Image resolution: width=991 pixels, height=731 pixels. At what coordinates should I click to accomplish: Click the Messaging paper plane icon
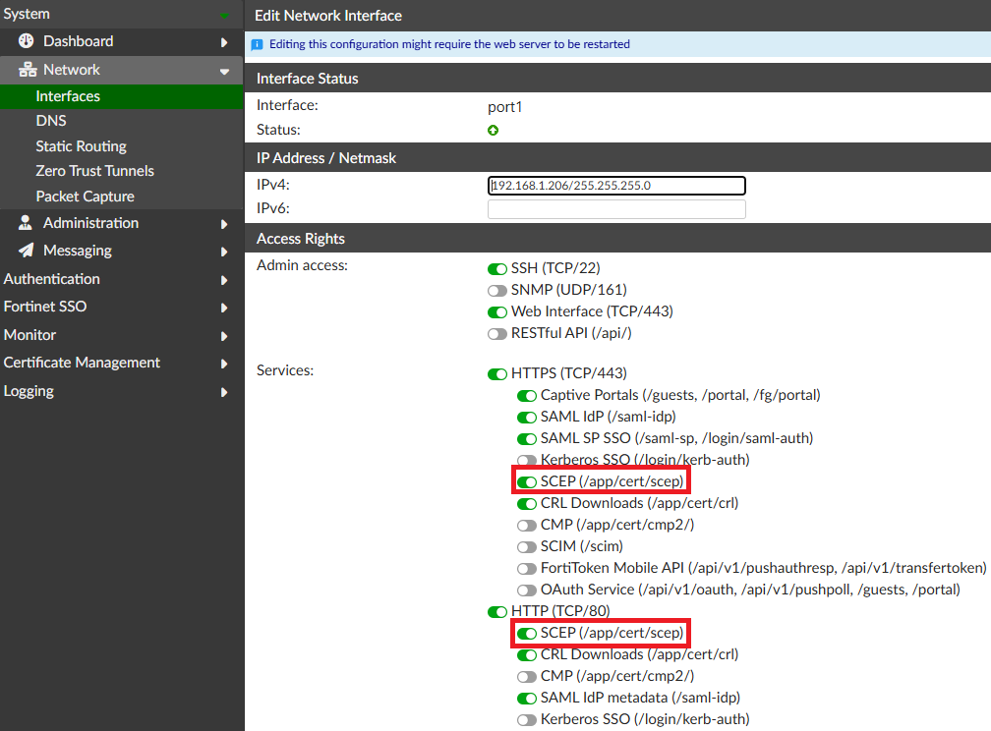26,251
